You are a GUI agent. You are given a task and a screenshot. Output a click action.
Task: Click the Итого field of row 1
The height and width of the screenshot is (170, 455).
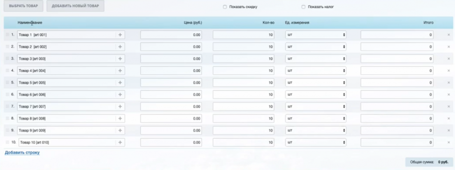(397, 35)
